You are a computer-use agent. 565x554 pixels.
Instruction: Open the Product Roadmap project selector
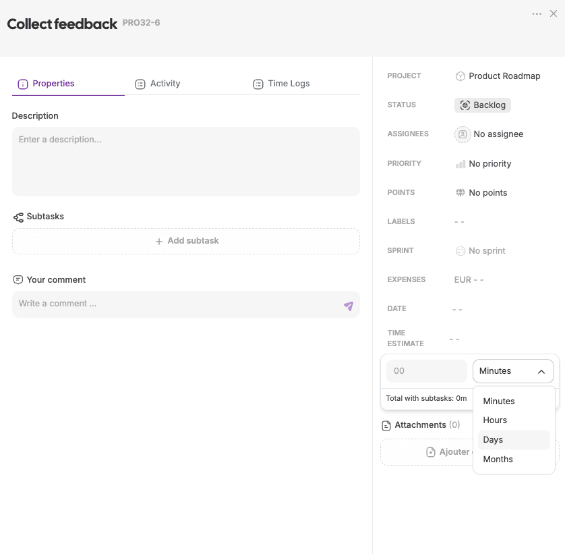[498, 76]
